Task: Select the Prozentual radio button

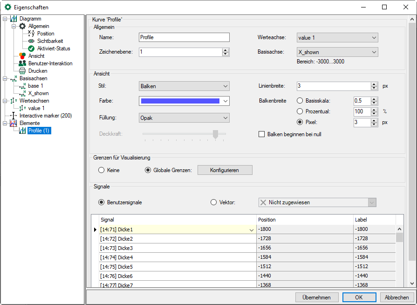Action: point(300,111)
